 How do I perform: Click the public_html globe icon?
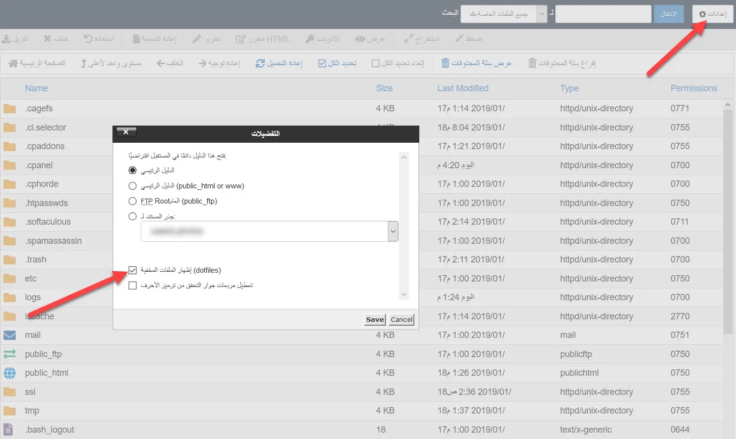tap(10, 373)
